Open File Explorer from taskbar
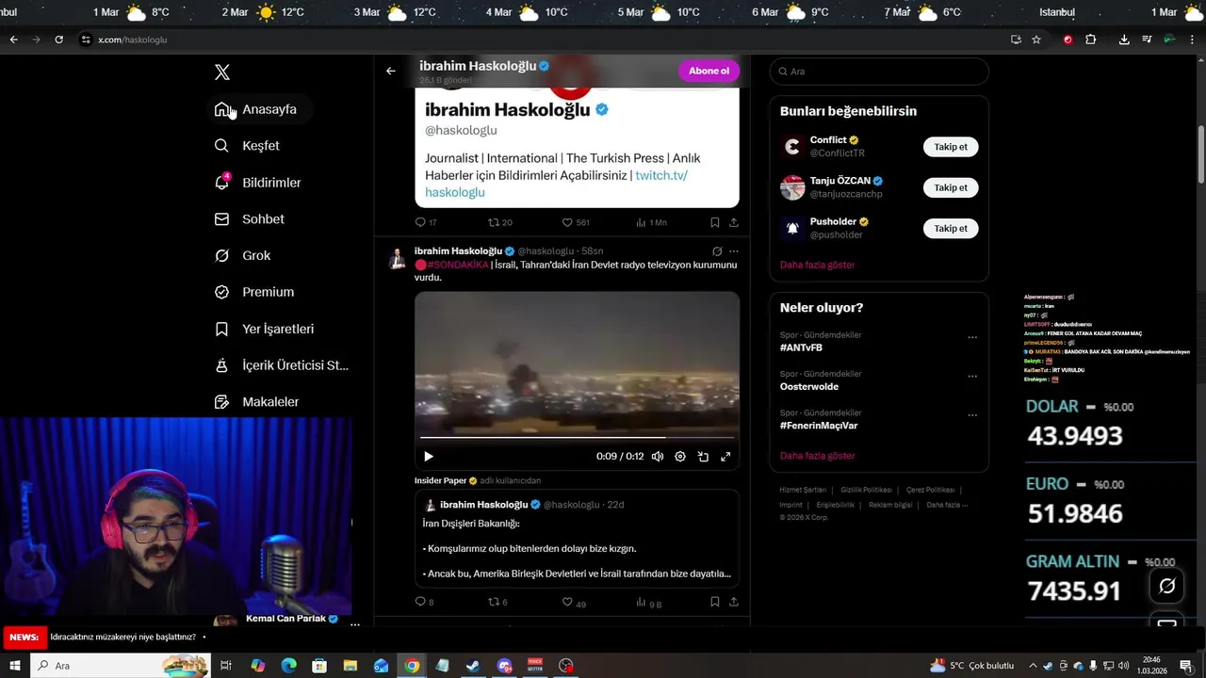1206x678 pixels. pos(350,666)
